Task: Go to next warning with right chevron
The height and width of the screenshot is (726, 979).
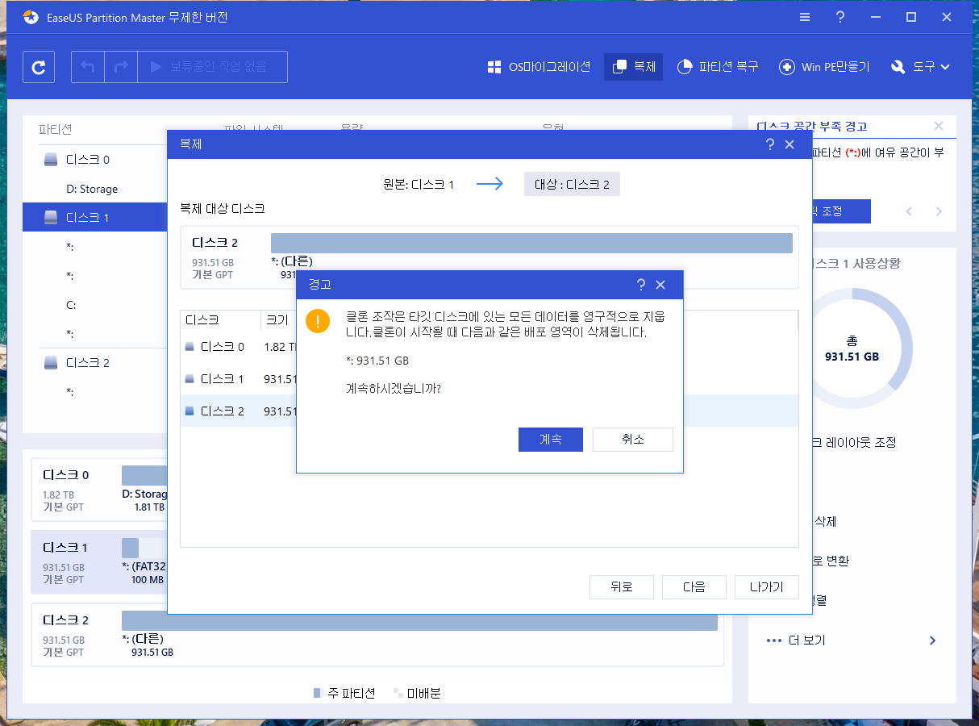Action: 939,211
